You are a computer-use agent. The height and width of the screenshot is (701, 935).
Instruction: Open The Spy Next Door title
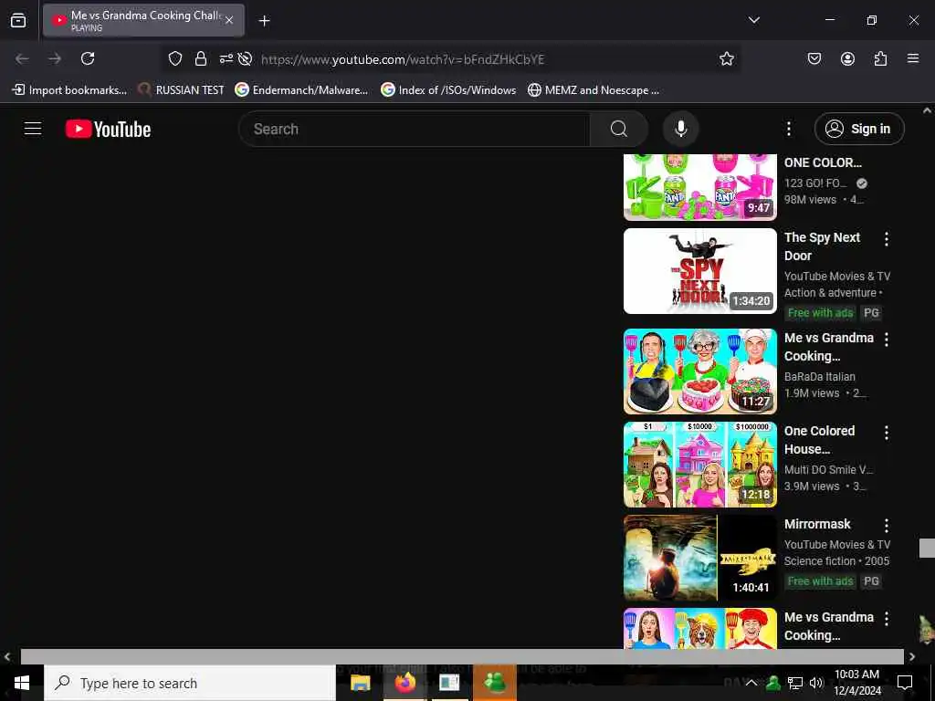coord(823,246)
